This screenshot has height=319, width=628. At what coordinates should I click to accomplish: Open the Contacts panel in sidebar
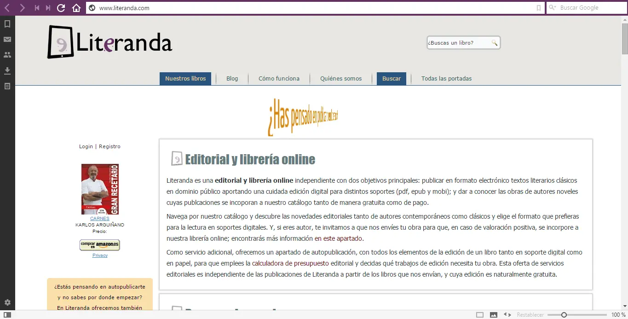pos(7,55)
